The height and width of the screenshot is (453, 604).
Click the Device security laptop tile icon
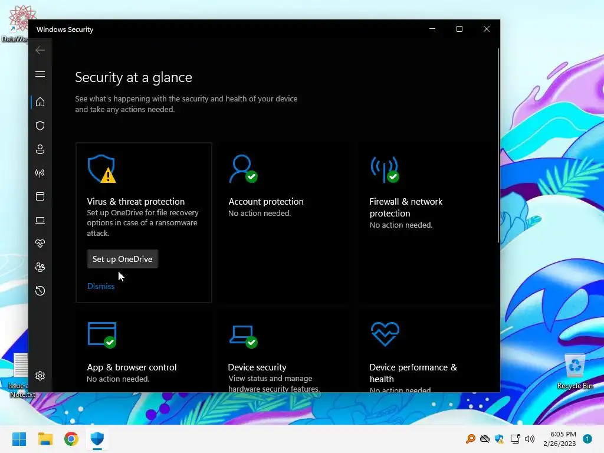[x=244, y=337]
